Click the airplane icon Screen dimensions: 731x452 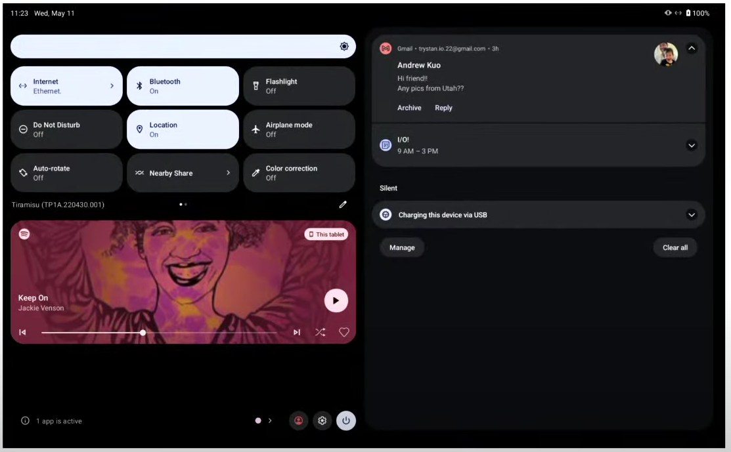(x=255, y=129)
